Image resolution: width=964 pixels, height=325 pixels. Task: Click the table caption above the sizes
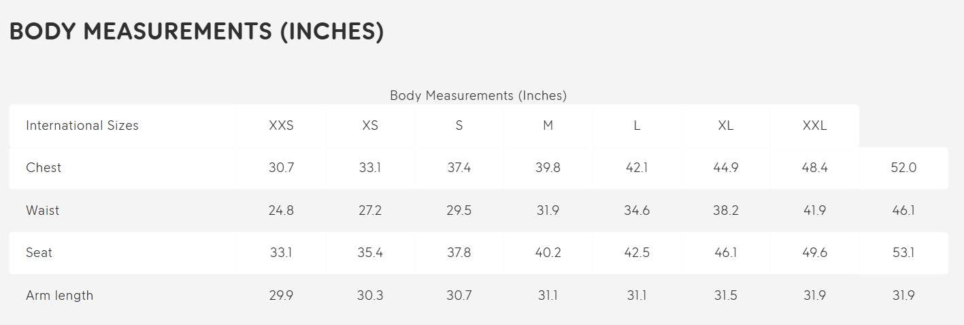coord(478,96)
